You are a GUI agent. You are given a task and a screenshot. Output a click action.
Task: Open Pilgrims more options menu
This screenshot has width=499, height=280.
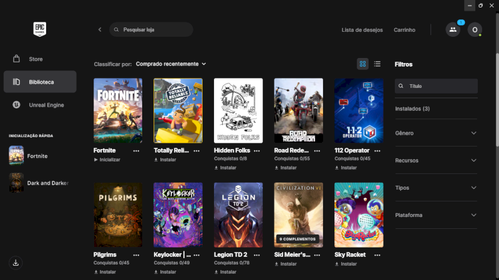click(136, 255)
